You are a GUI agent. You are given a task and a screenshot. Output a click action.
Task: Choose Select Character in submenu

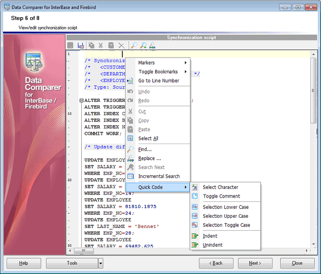tap(225, 187)
